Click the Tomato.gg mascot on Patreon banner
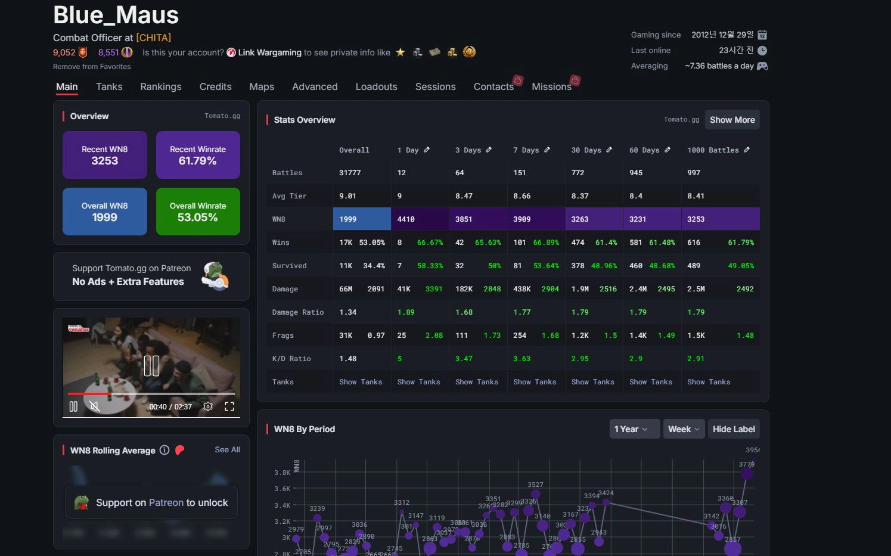891x556 pixels. point(215,276)
